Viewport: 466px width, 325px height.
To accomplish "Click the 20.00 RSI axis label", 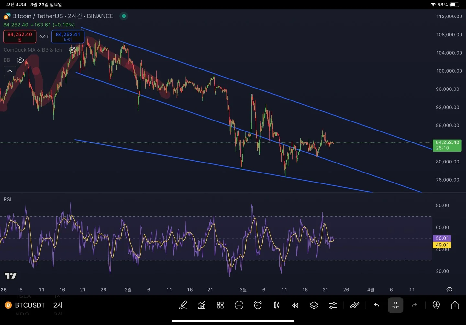I will 442,271.
